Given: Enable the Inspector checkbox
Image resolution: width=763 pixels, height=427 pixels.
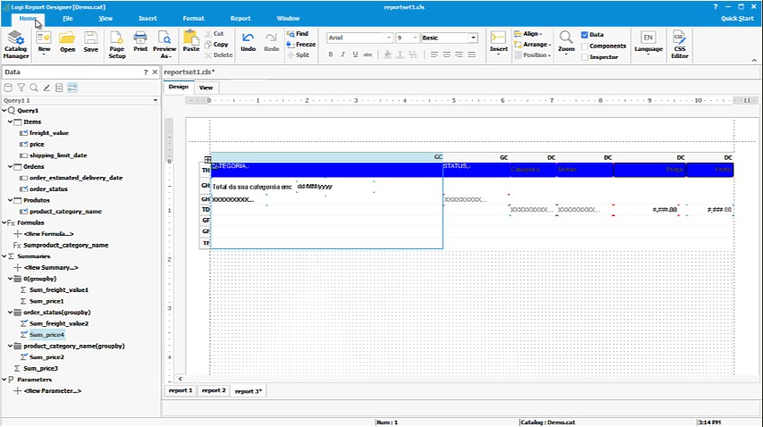Looking at the screenshot, I should click(585, 57).
